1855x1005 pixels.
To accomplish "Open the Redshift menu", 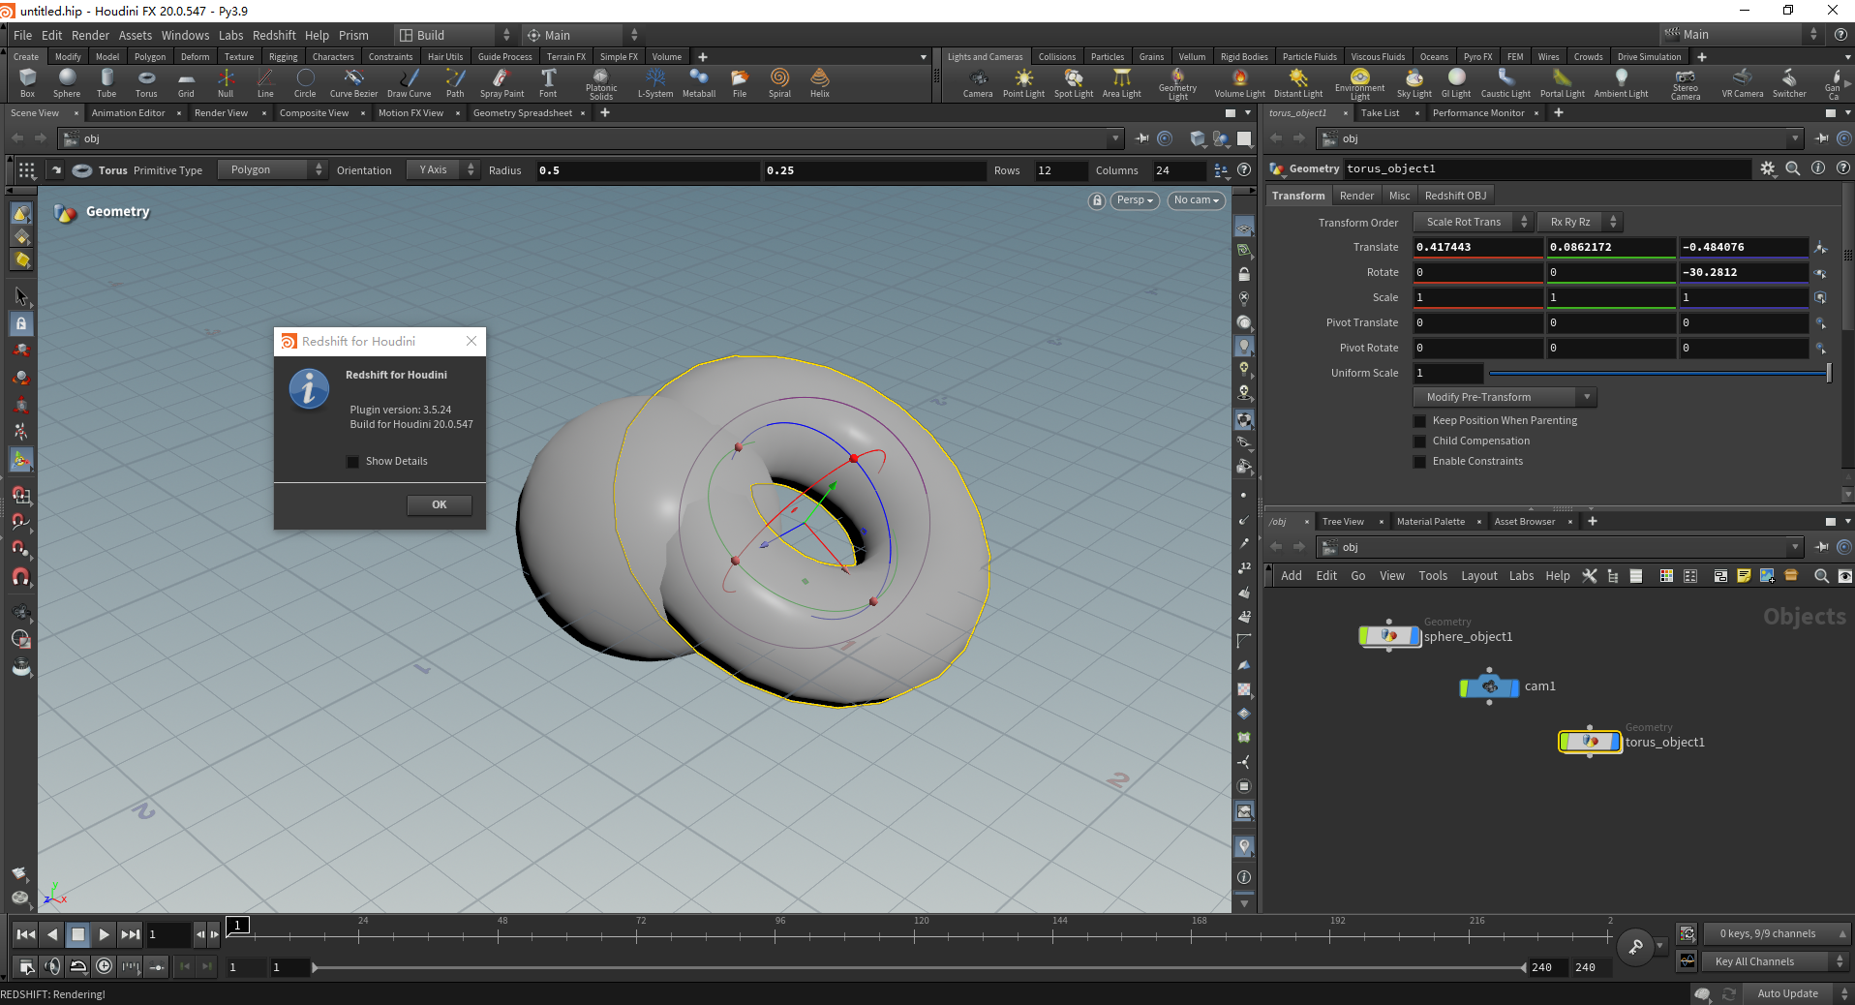I will pos(274,36).
